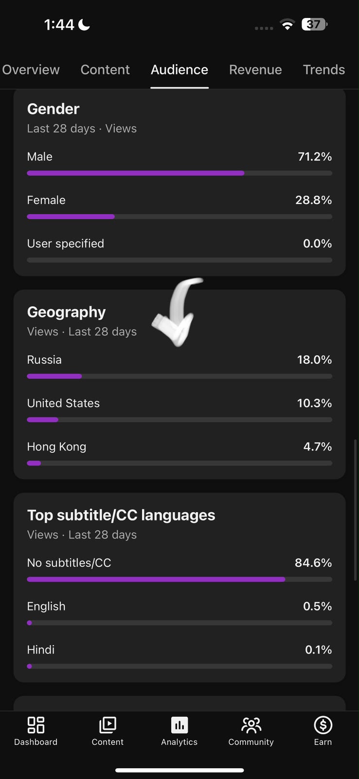This screenshot has height=779, width=359.
Task: Open the Geography card heading
Action: [67, 312]
